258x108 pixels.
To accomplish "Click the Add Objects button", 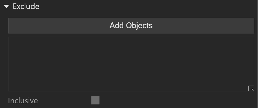I will pos(131,26).
